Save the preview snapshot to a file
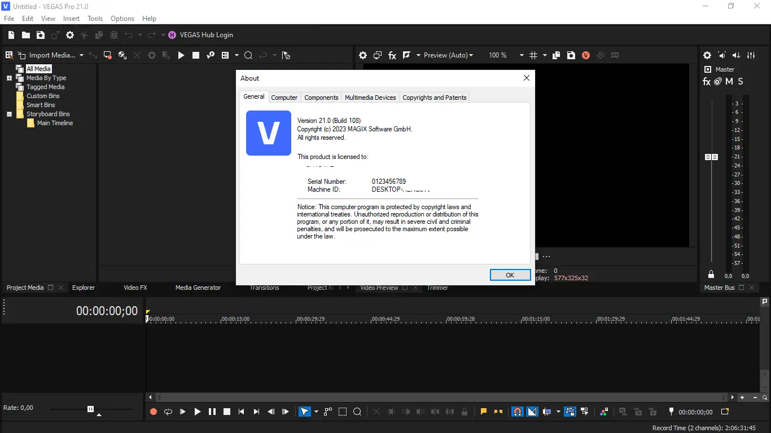This screenshot has width=771, height=433. point(571,55)
